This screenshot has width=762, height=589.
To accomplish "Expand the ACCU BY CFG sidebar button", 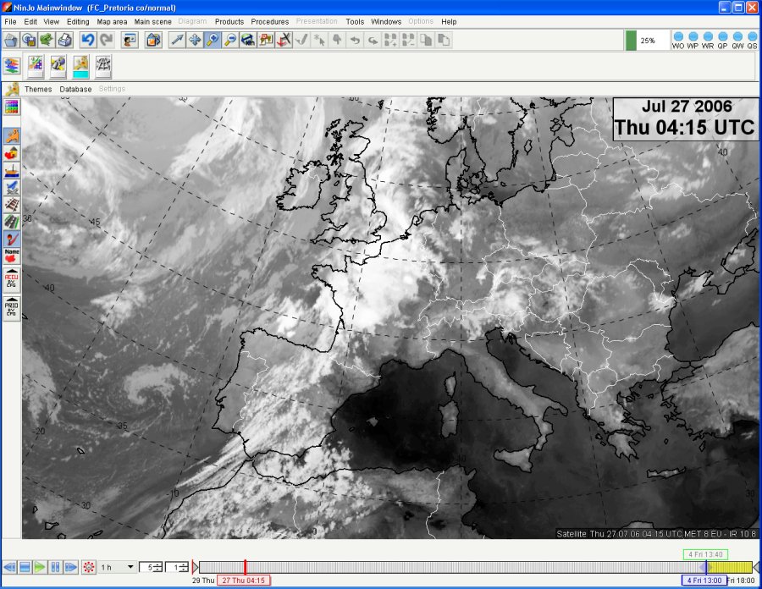I will point(12,280).
